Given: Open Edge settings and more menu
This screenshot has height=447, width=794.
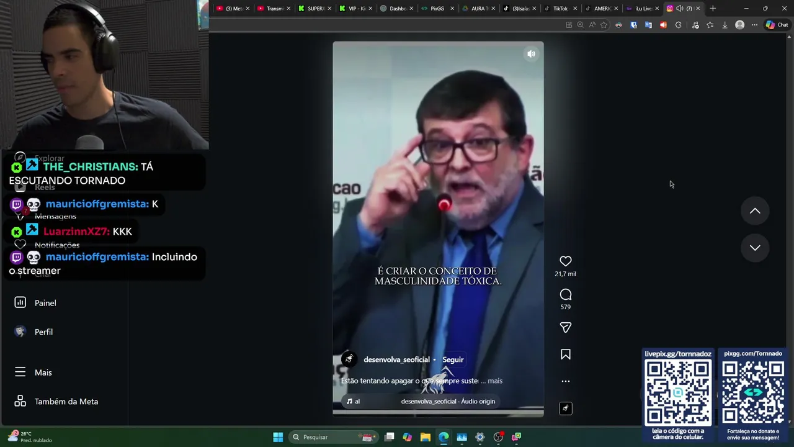Looking at the screenshot, I should (754, 25).
